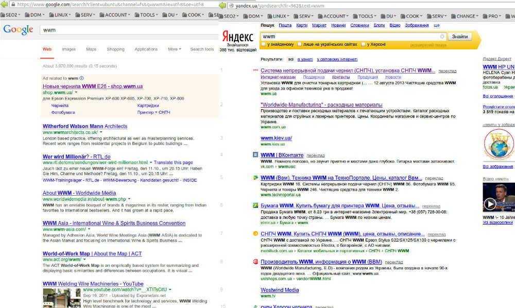Check the 'у Херсоні' checkbox
515x308 pixels.
click(x=363, y=44)
